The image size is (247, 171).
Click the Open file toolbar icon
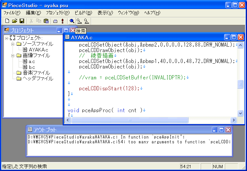click(14, 21)
